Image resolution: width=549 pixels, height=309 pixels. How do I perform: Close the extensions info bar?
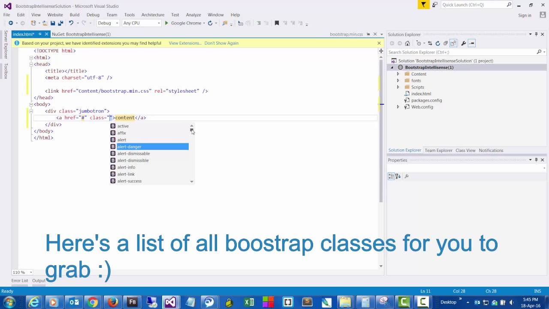tap(379, 43)
